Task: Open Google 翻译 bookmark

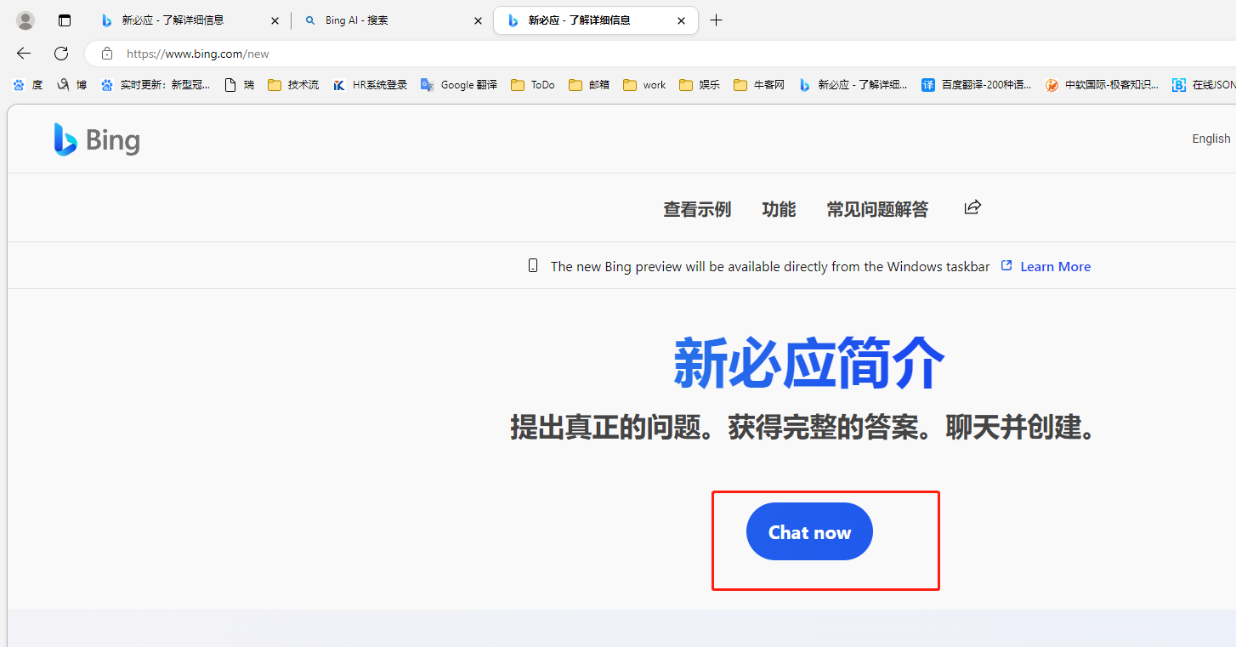Action: tap(459, 85)
